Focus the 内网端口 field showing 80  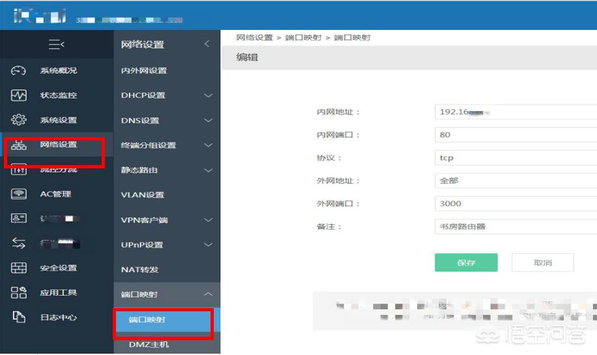516,135
